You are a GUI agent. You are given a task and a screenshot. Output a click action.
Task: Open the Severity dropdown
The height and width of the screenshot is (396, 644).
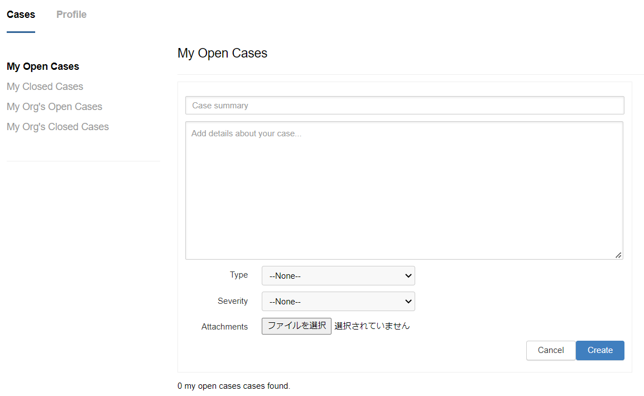(338, 302)
